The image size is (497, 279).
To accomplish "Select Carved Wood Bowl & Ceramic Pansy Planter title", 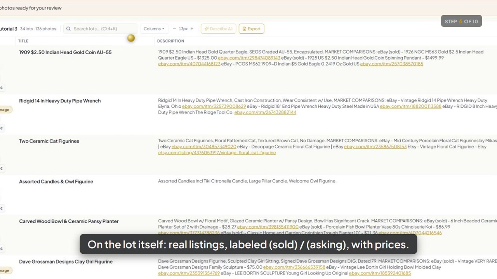I will pyautogui.click(x=69, y=221).
